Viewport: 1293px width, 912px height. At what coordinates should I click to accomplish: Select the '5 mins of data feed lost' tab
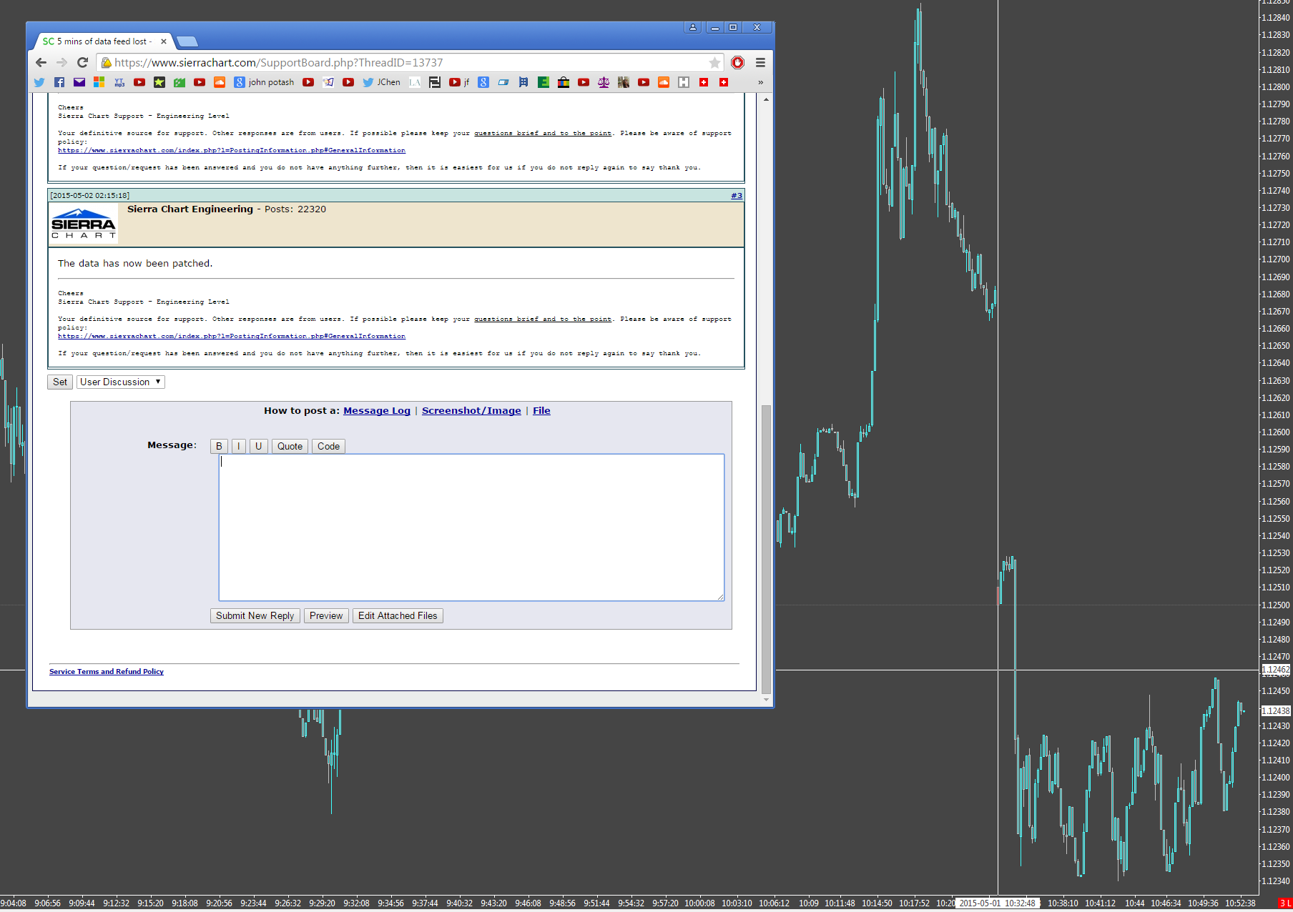104,41
